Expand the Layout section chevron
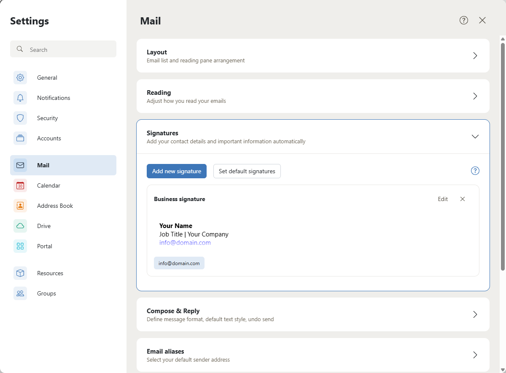Screen dimensions: 506x373 click(475, 56)
